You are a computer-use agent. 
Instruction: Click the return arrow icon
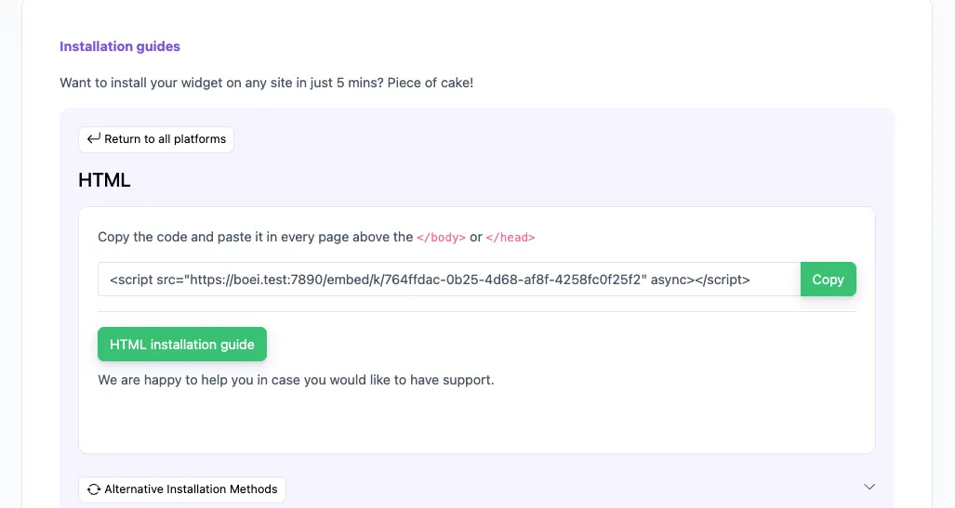click(93, 139)
